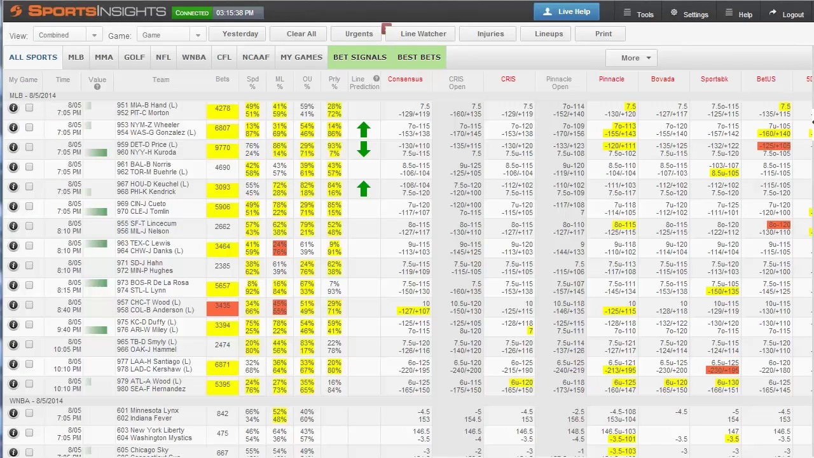Open info icon for SF-T Lincecum game
The width and height of the screenshot is (814, 458).
[x=13, y=226]
